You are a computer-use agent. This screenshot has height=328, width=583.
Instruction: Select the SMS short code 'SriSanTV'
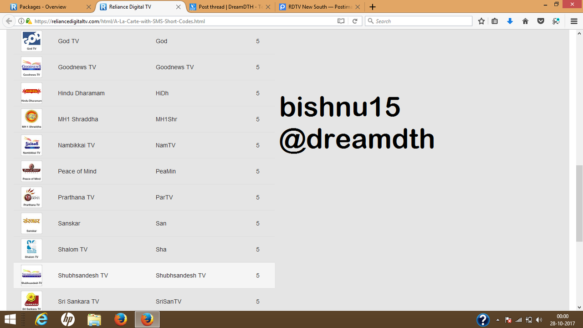(x=169, y=301)
